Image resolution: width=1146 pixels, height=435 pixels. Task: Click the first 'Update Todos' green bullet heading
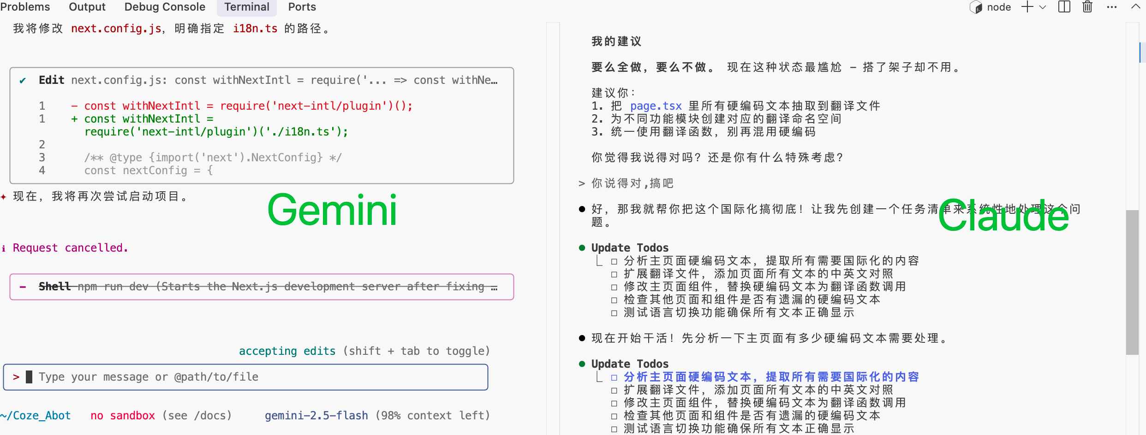[x=630, y=248]
